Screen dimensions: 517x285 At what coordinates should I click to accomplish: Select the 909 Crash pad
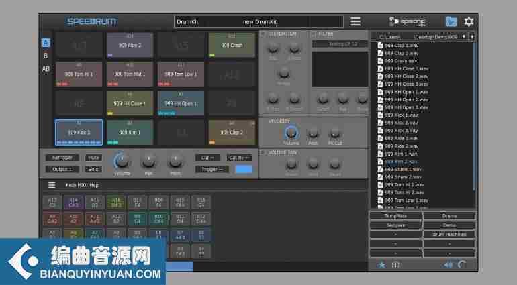coord(232,45)
